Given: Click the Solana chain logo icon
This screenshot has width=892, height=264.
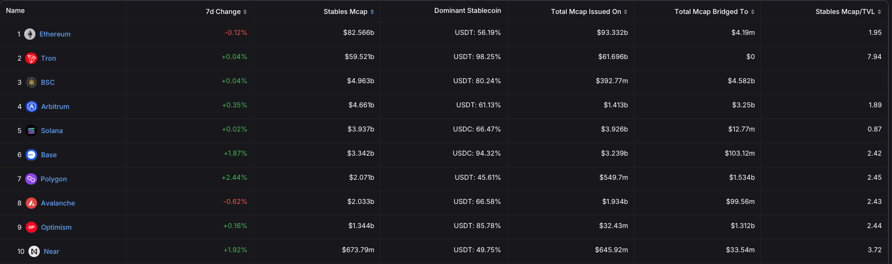Looking at the screenshot, I should click(31, 131).
